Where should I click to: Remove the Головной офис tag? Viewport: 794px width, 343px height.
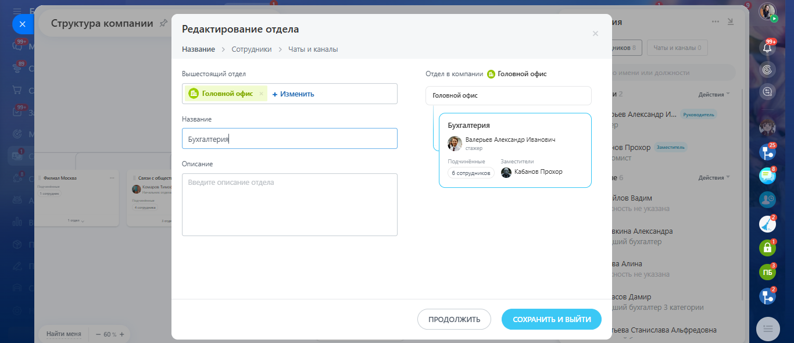(x=261, y=94)
